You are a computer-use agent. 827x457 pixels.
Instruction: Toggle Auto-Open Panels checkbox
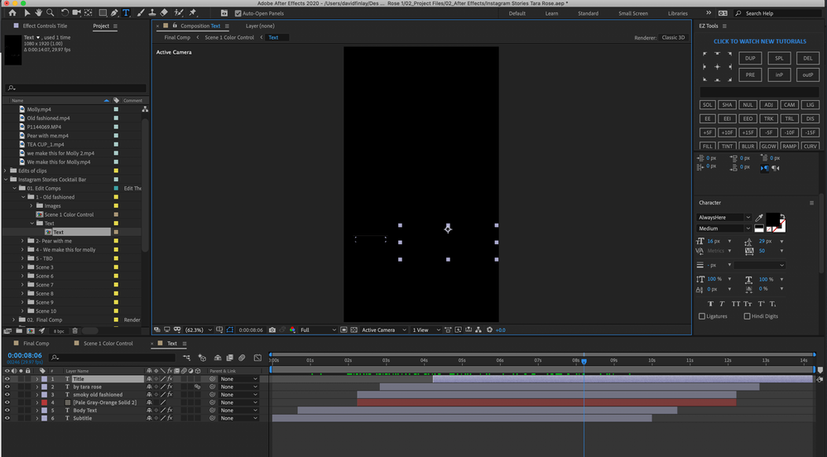point(238,14)
